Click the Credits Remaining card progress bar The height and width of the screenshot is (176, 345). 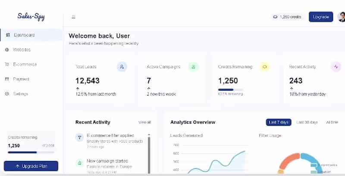[x=230, y=90]
